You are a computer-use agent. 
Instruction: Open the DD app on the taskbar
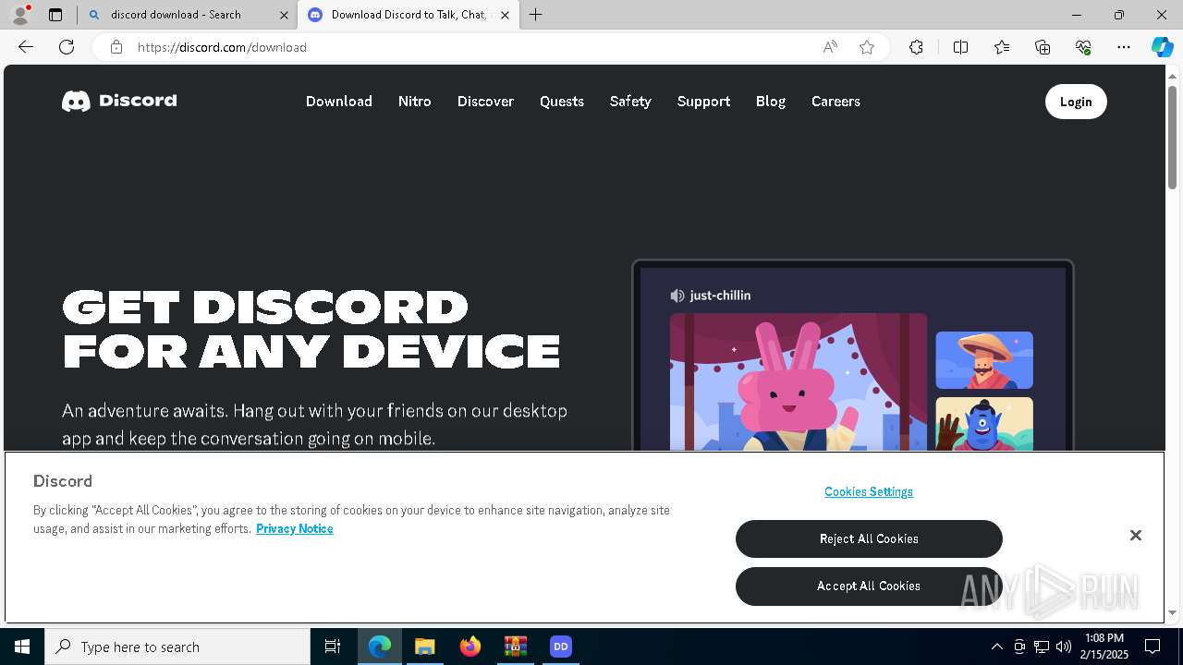560,647
